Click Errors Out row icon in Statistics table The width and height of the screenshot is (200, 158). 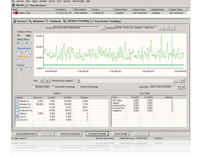17,120
